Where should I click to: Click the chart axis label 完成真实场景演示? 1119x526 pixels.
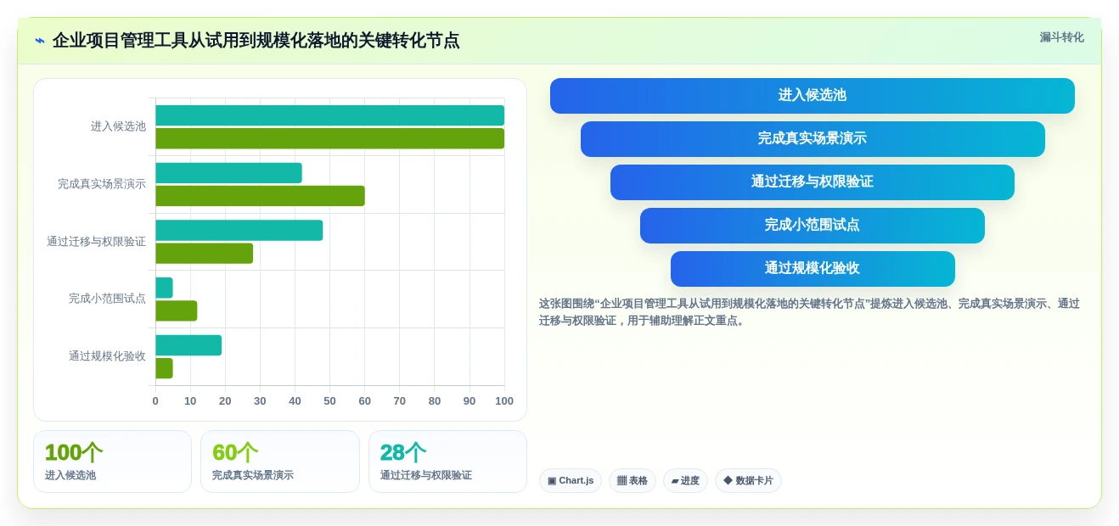coord(102,184)
